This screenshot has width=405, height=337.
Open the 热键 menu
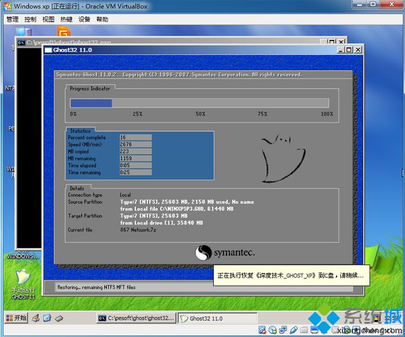click(66, 19)
